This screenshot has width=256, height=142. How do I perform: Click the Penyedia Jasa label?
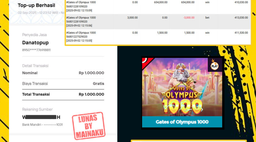(35, 35)
